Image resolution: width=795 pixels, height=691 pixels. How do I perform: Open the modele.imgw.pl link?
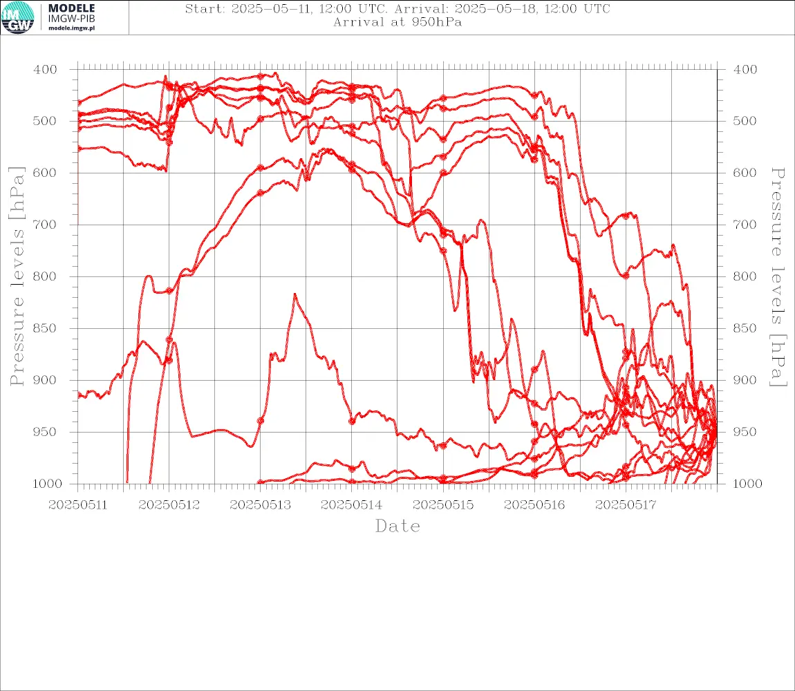point(71,28)
